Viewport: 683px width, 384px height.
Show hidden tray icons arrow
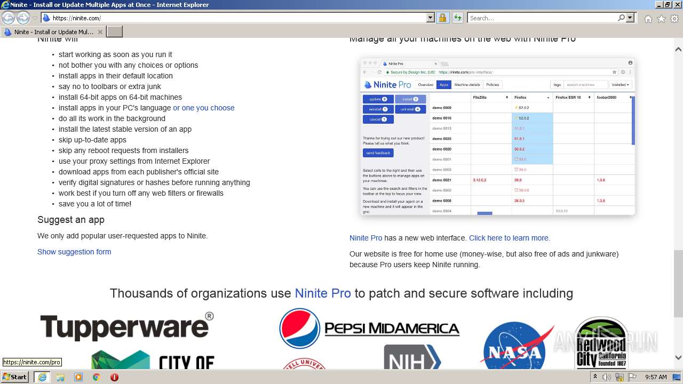(x=595, y=377)
